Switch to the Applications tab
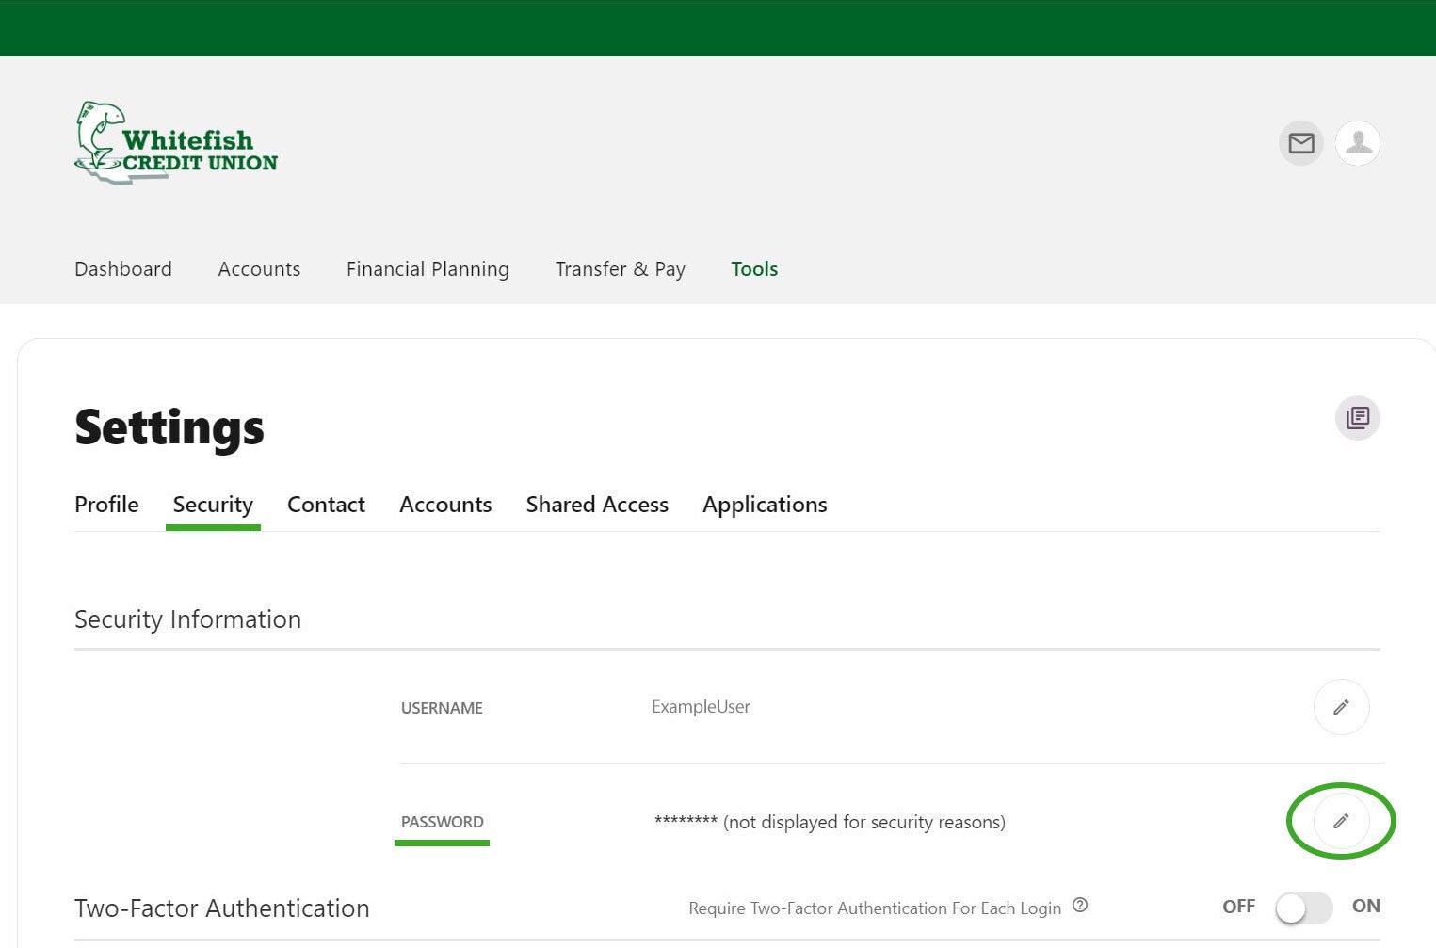This screenshot has height=948, width=1436. tap(765, 506)
